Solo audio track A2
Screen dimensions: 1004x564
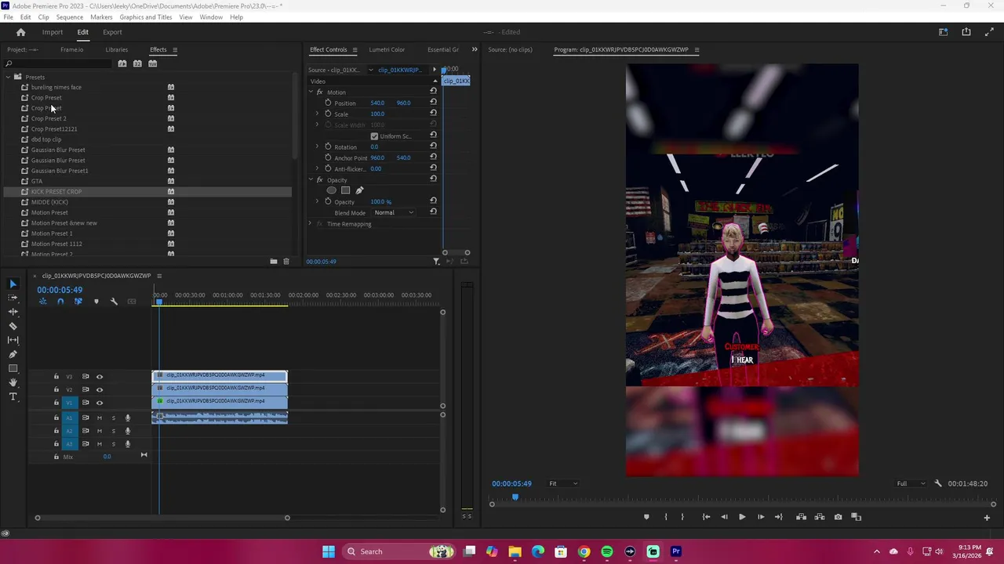pyautogui.click(x=113, y=431)
